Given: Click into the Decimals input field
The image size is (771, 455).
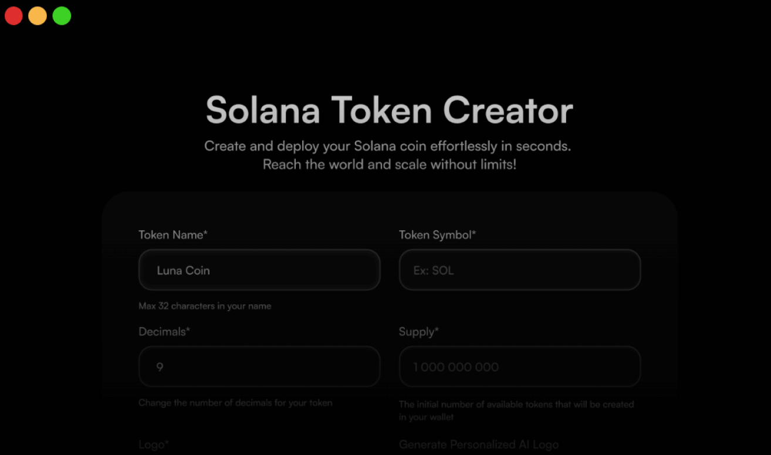Looking at the screenshot, I should pyautogui.click(x=259, y=367).
